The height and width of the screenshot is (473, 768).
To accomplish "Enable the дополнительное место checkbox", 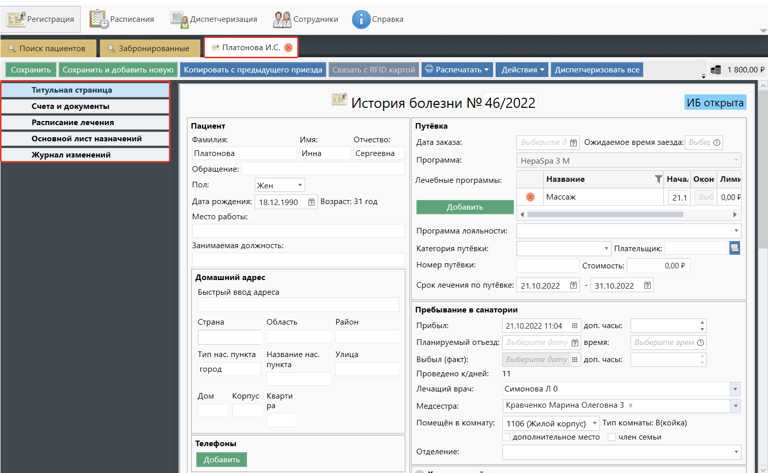I will 506,437.
